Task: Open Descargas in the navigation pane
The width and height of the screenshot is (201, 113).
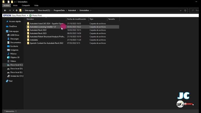Action: 14,39
